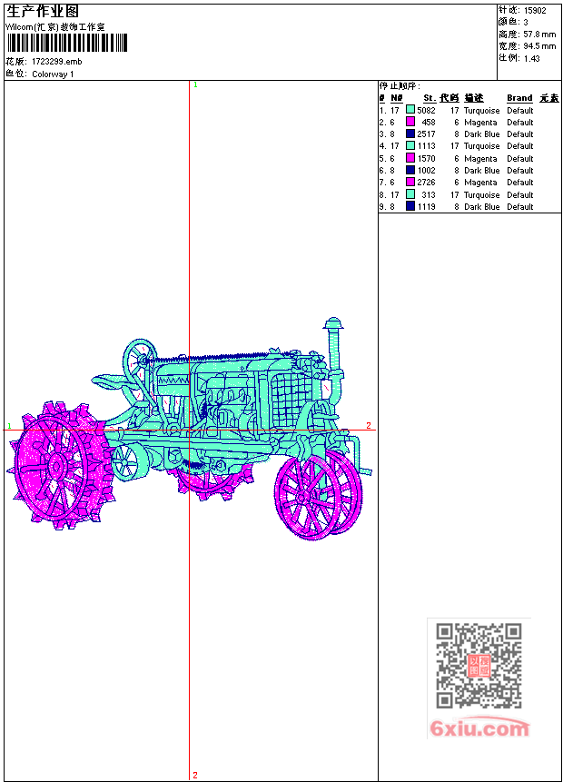Click the red 2 marker below the vertical line
This screenshot has height=782, width=563.
point(195,775)
